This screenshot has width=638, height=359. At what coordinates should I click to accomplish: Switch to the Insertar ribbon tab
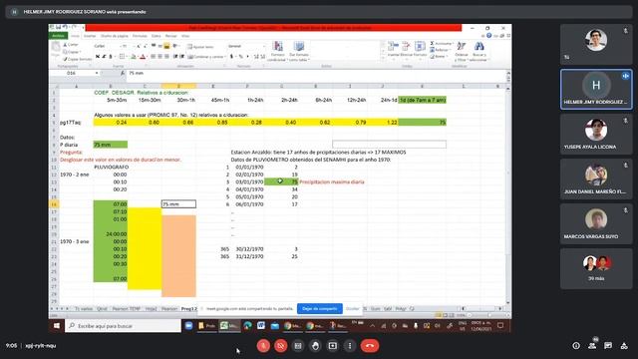pyautogui.click(x=90, y=36)
